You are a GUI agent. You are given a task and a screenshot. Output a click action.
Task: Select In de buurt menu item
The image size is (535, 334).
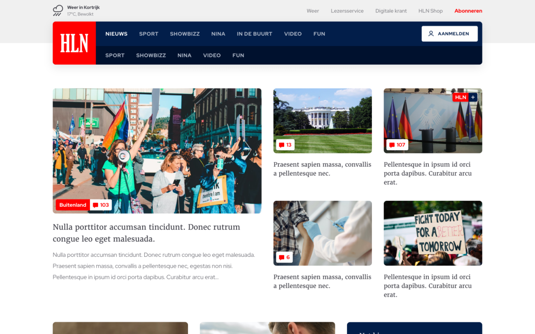point(255,34)
